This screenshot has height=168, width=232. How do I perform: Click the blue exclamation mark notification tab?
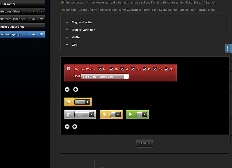coord(228,48)
